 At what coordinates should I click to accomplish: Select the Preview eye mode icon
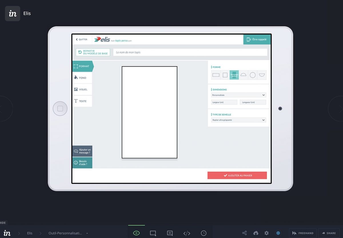click(136, 233)
